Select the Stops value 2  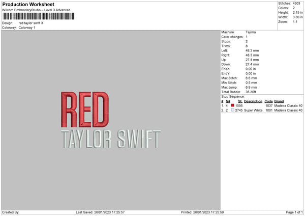(247, 41)
